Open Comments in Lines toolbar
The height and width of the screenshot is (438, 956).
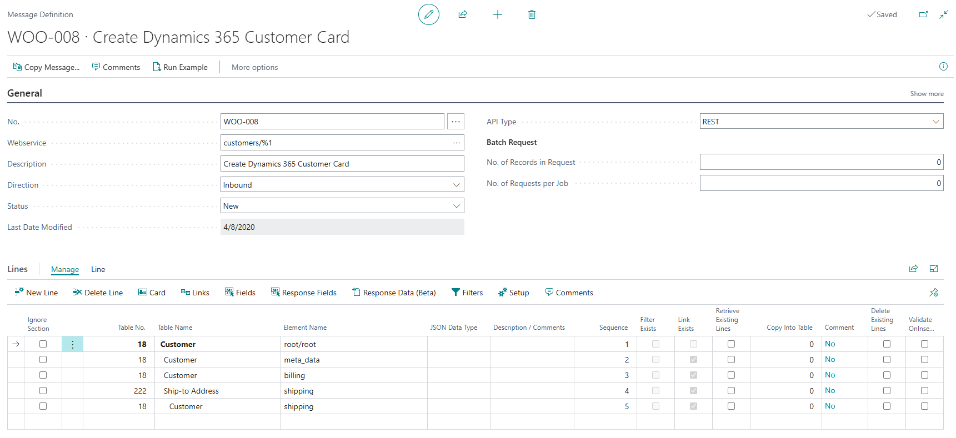pyautogui.click(x=569, y=293)
